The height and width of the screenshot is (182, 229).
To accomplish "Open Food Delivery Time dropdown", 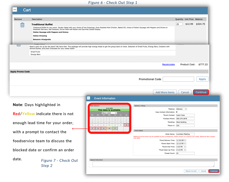I will pyautogui.click(x=181, y=140).
